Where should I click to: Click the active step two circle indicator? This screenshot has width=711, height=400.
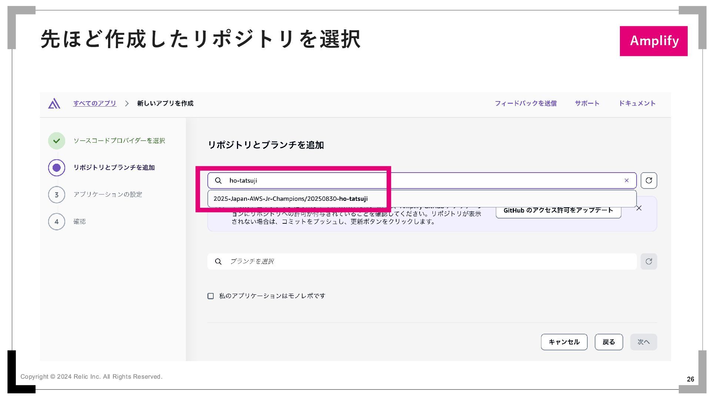57,168
